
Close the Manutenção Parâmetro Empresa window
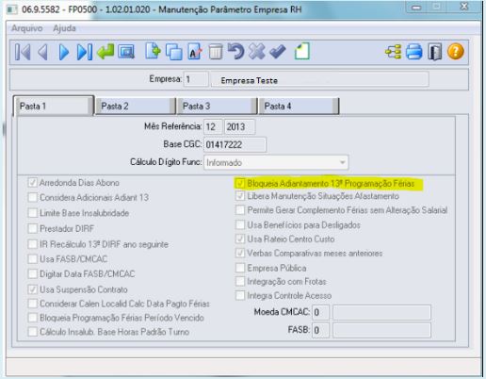[464, 7]
